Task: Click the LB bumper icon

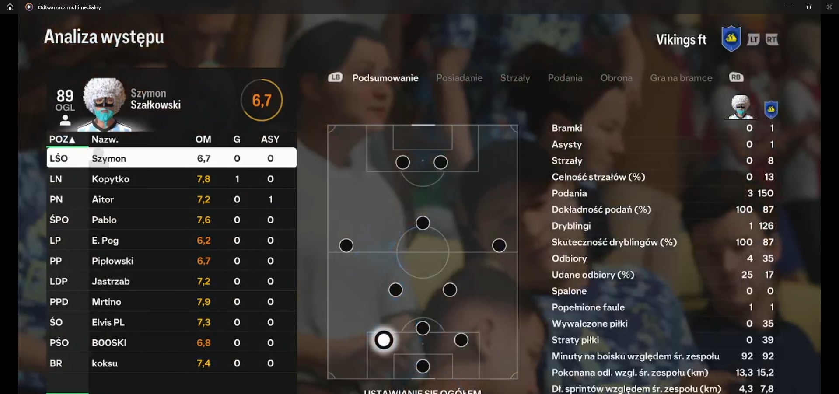Action: 335,77
